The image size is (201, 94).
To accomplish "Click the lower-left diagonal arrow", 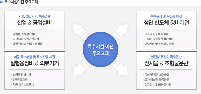I will click(x=80, y=68).
